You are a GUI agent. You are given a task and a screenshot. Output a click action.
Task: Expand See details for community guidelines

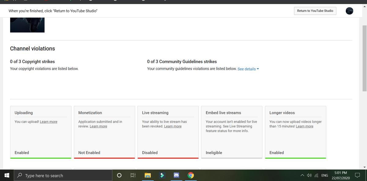point(248,69)
